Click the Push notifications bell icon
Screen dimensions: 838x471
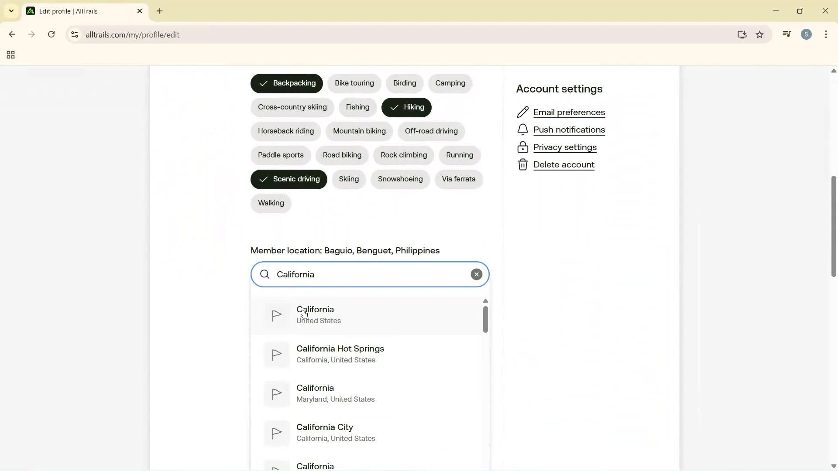pyautogui.click(x=523, y=130)
